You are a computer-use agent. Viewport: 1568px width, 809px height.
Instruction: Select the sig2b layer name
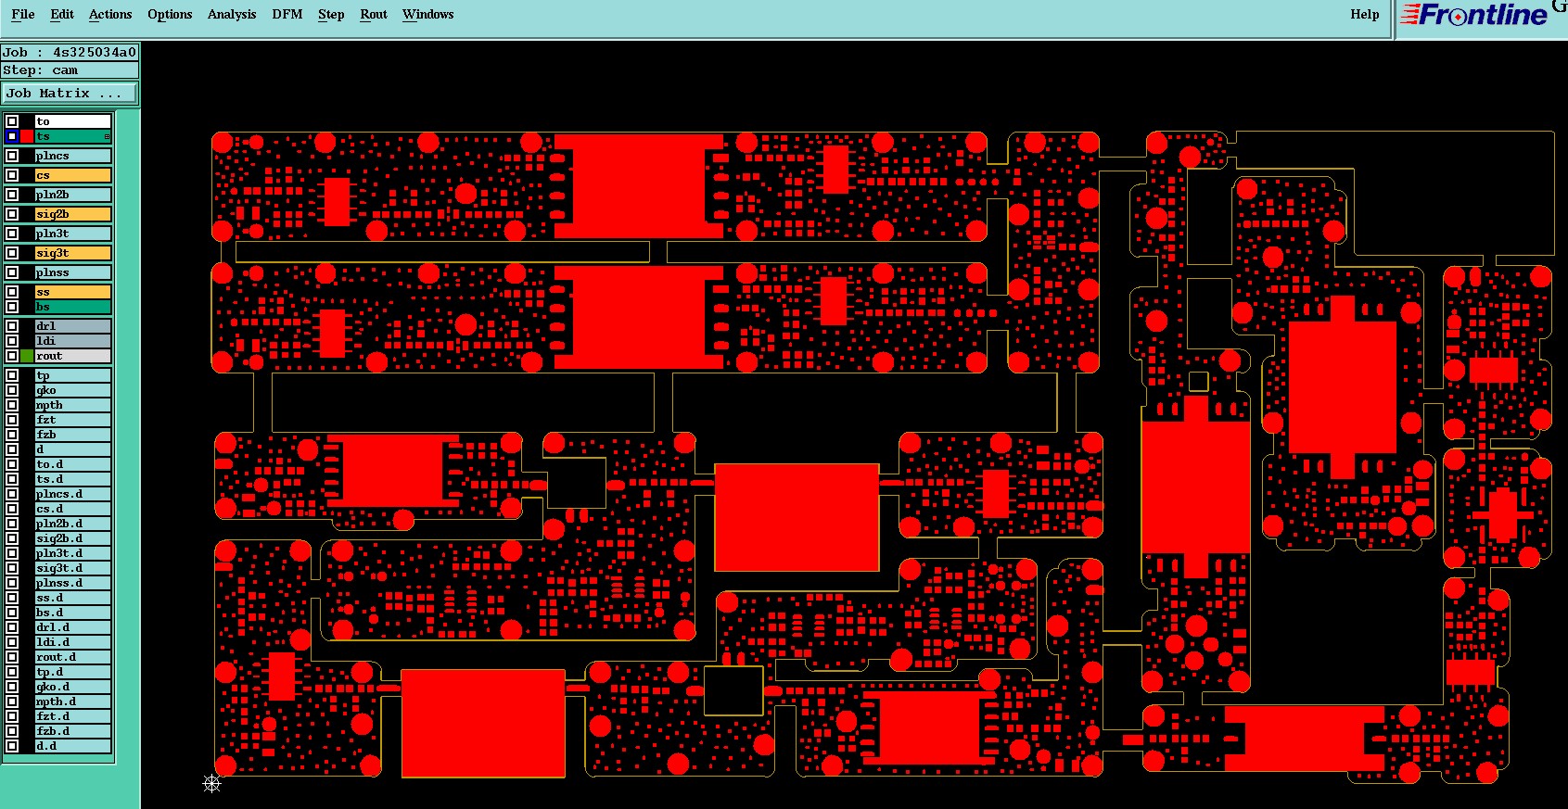click(x=53, y=214)
